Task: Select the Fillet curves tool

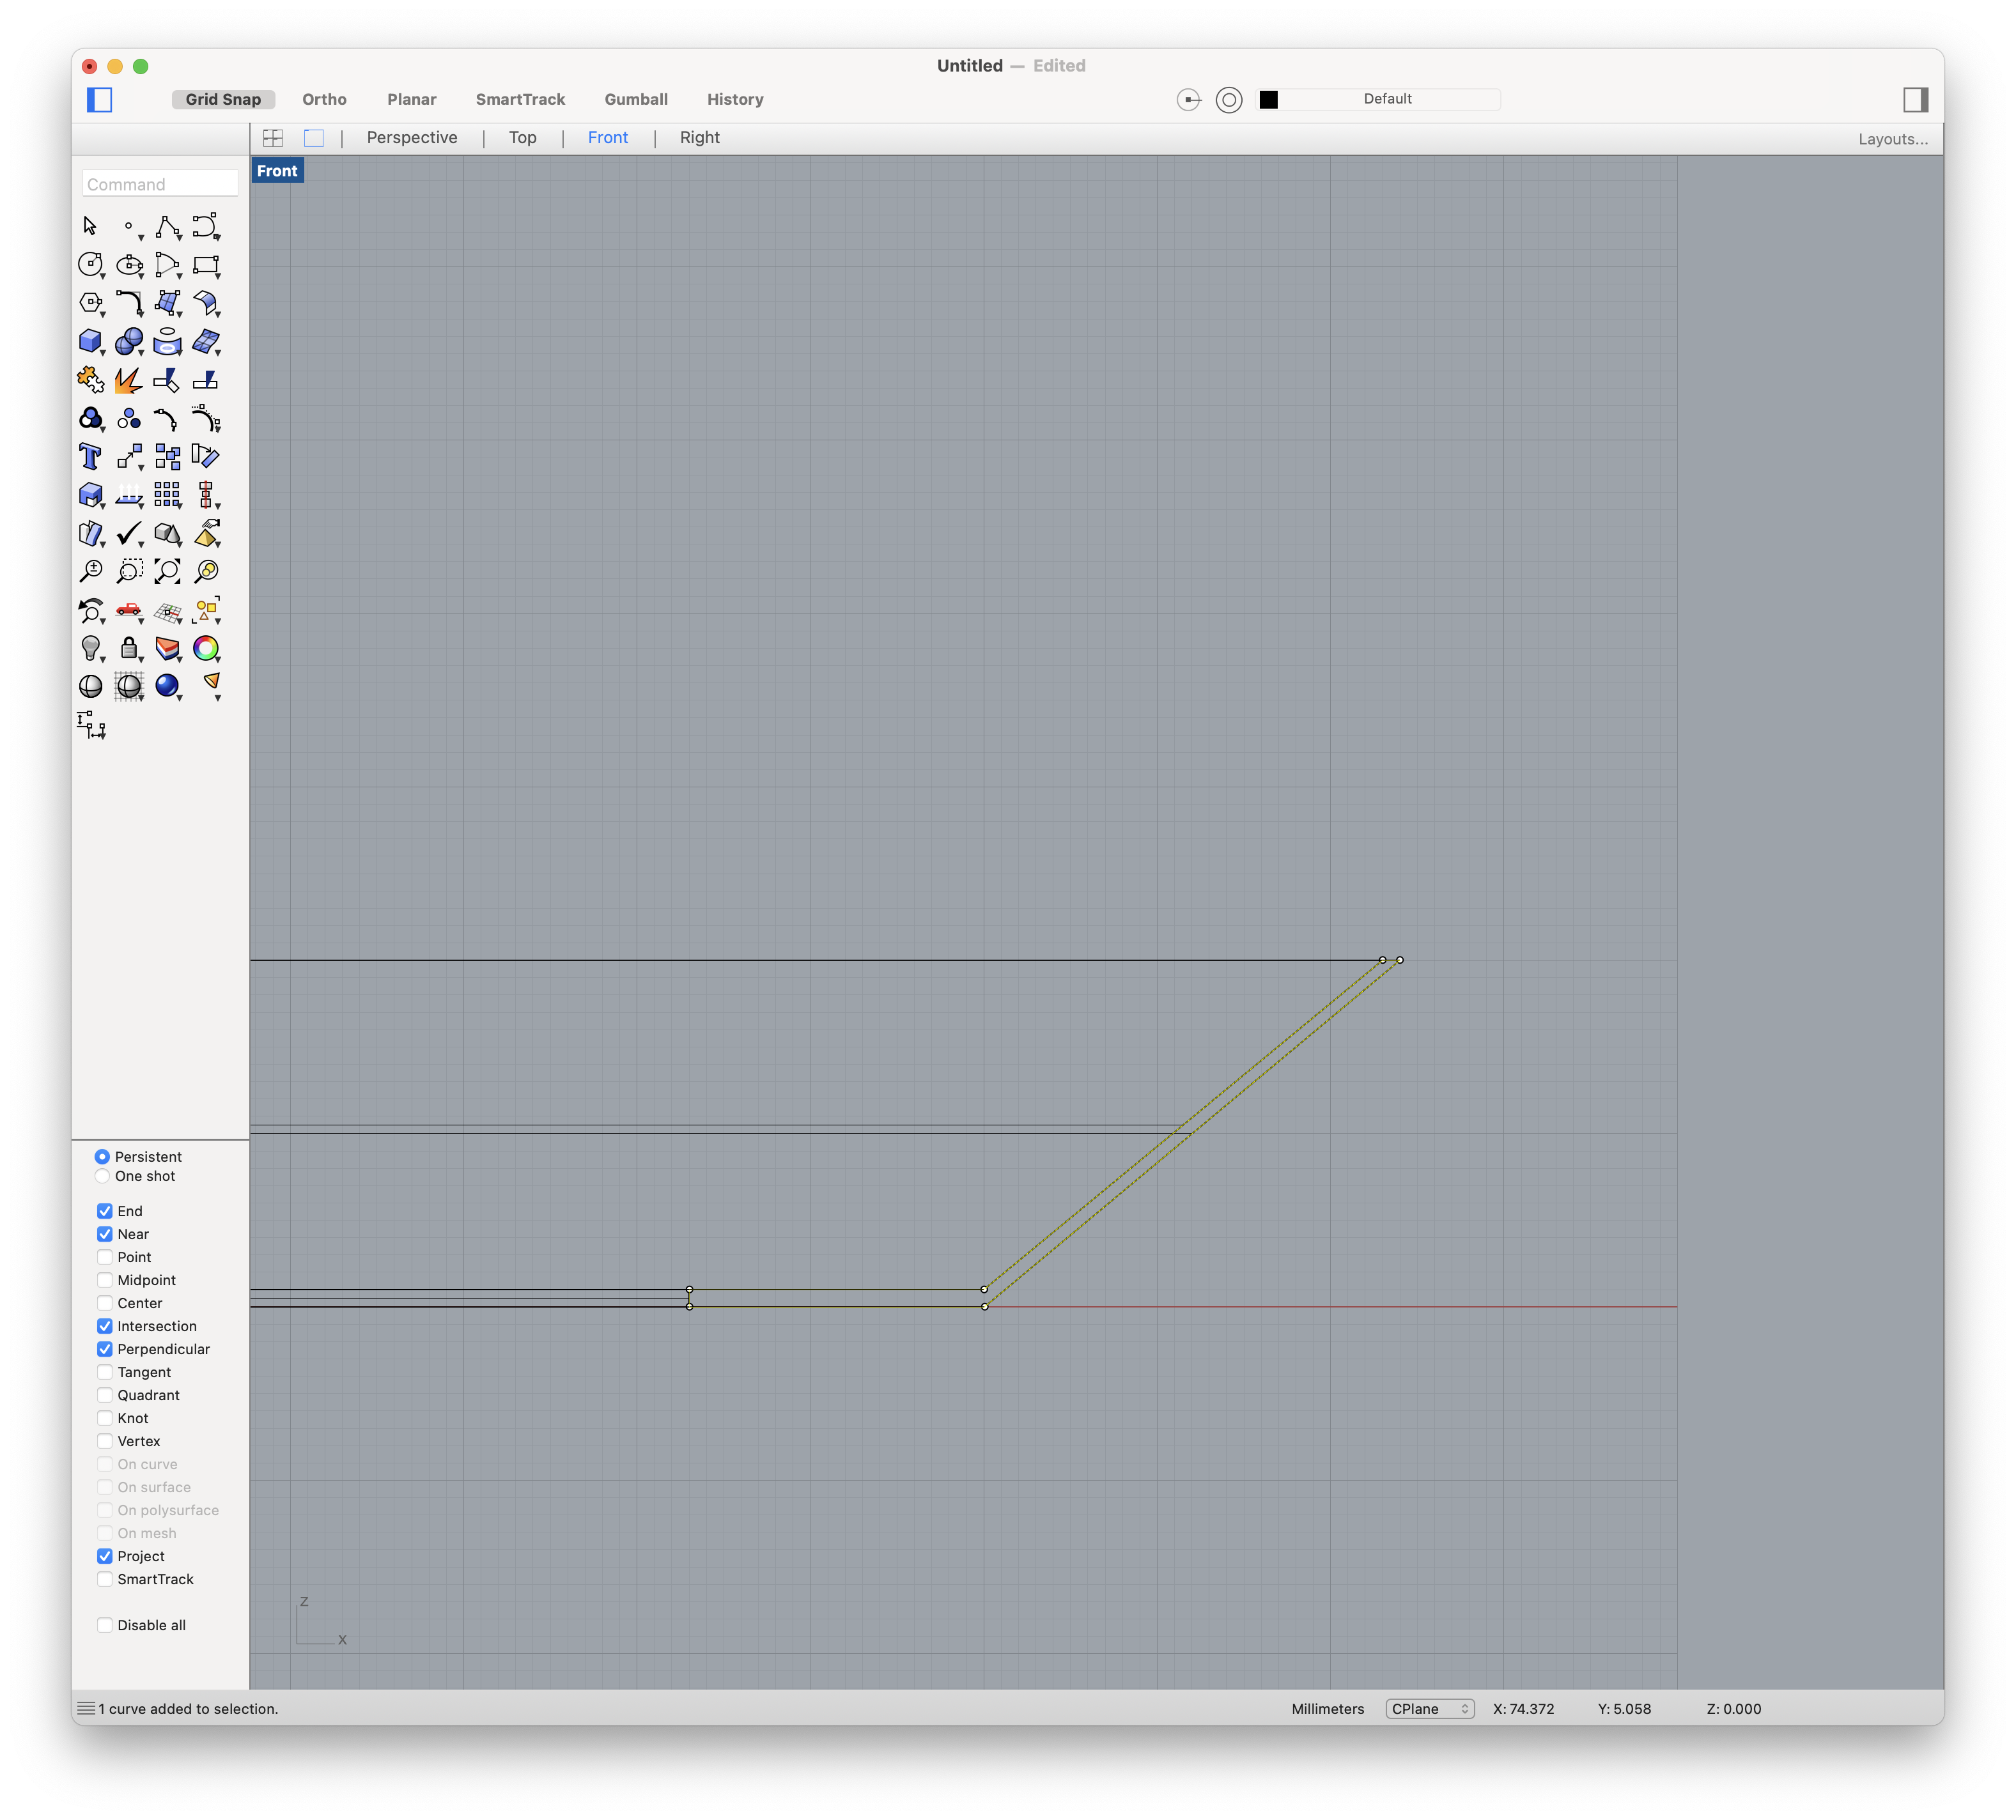Action: pos(129,303)
